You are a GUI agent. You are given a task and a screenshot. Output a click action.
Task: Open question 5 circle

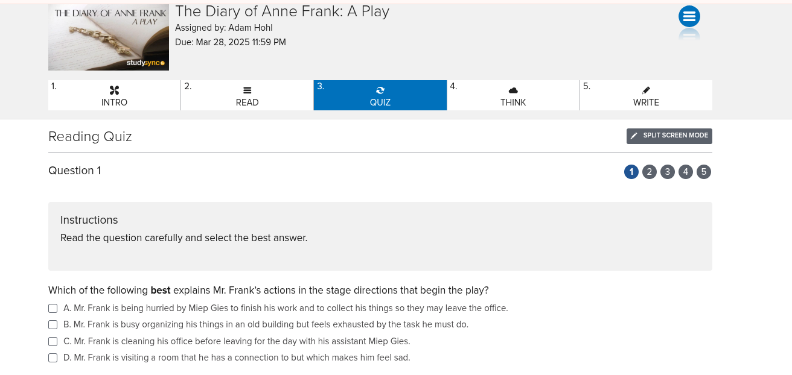click(x=703, y=172)
